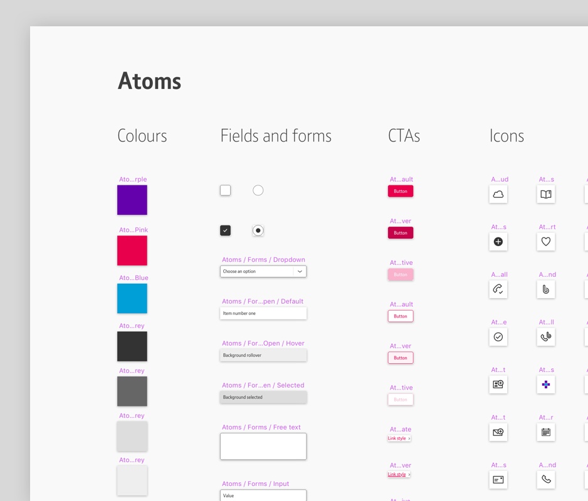Image resolution: width=588 pixels, height=501 pixels.
Task: Uncheck the checked checkbox atom
Action: 225,230
